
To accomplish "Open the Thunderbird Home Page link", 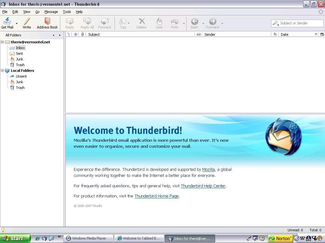I will [156, 196].
